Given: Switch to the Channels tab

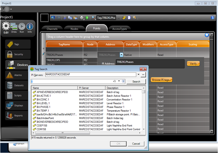Looking at the screenshot, I should tap(52, 29).
